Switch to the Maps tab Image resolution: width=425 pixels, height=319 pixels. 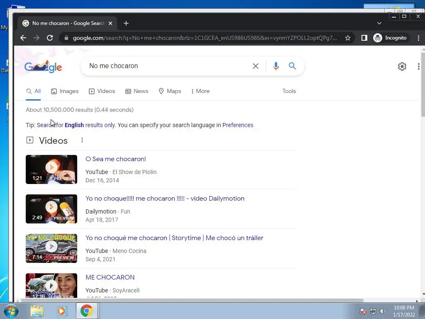pos(170,91)
